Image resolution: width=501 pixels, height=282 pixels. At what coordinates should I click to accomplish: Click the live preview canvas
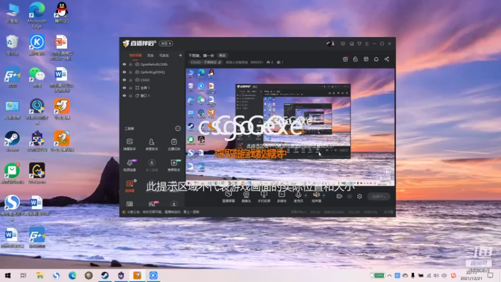pos(290,127)
